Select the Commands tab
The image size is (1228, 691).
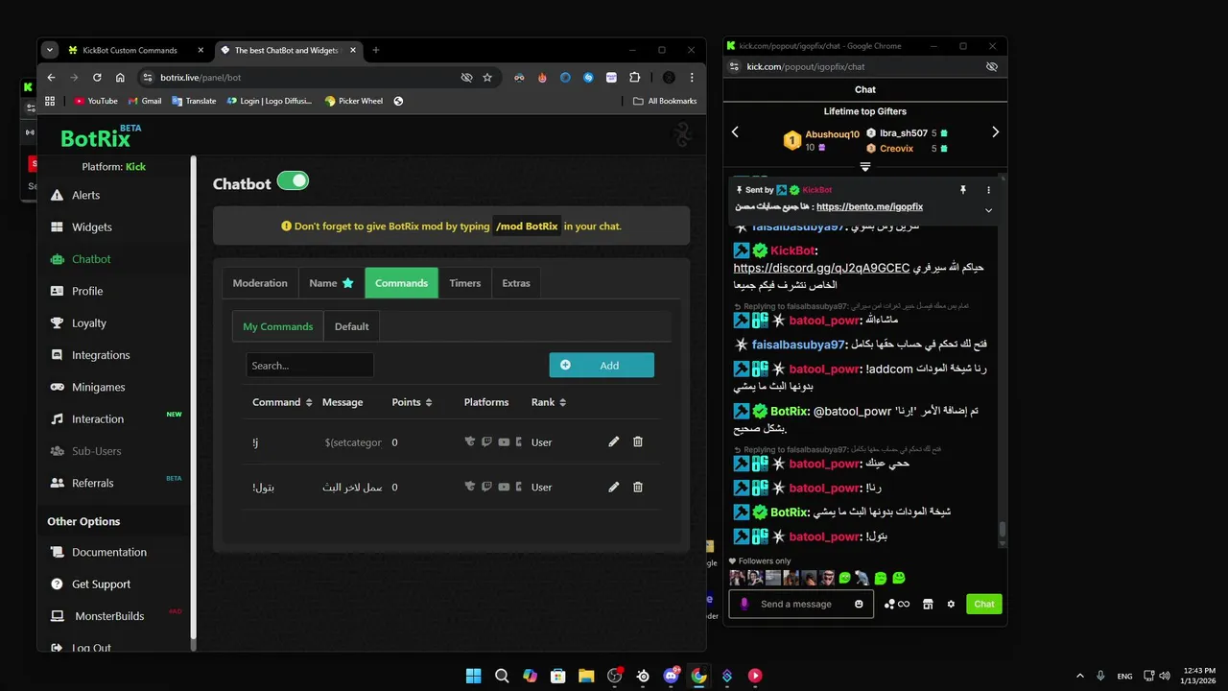tap(401, 283)
